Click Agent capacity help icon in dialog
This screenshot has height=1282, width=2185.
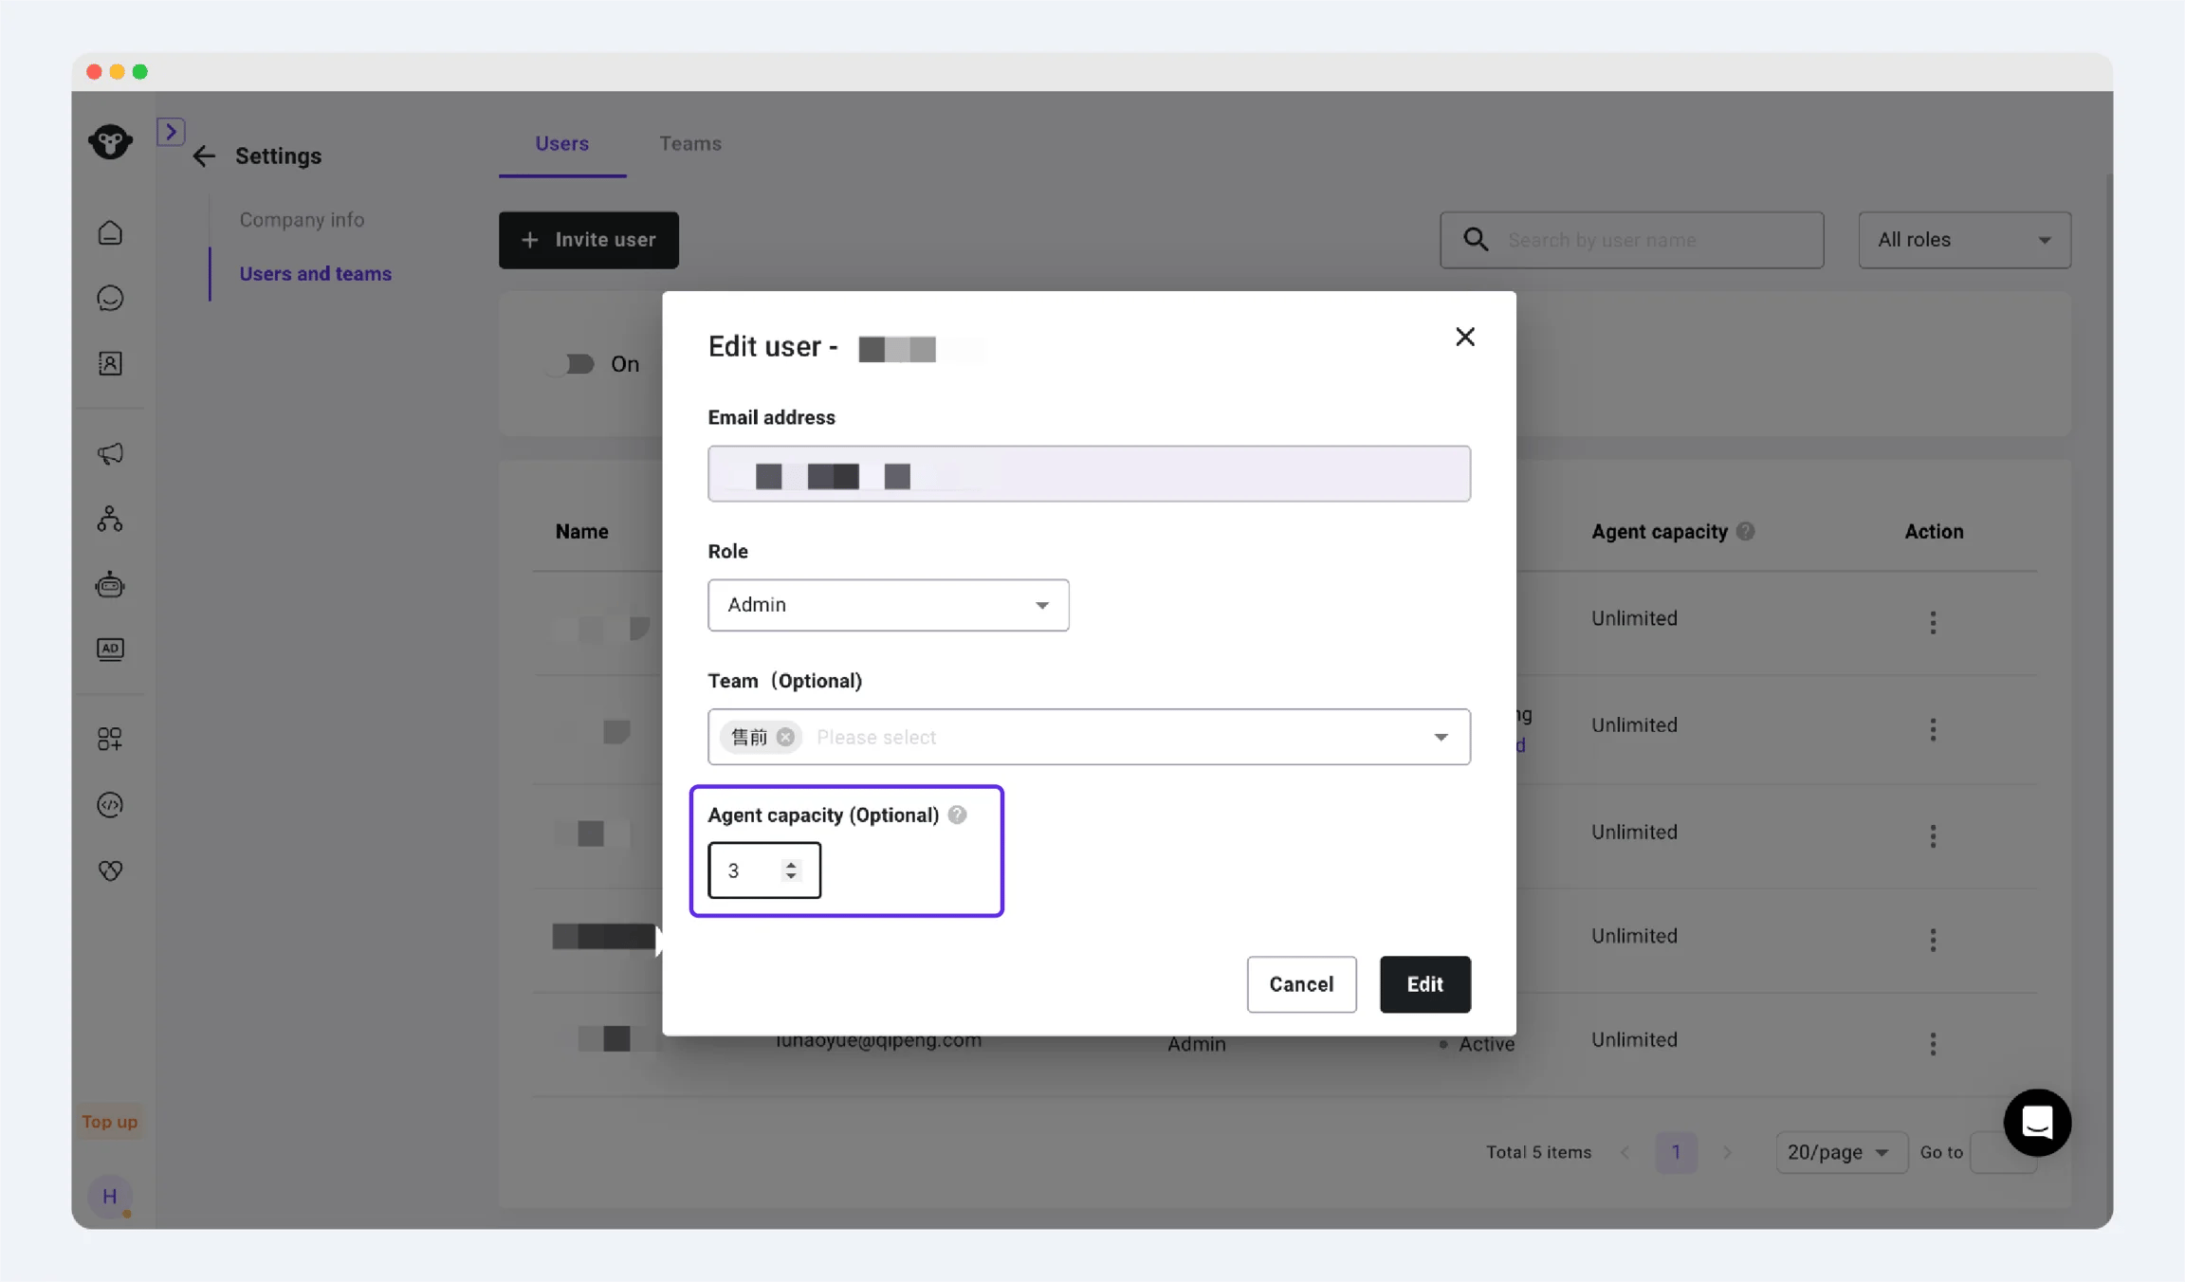pyautogui.click(x=957, y=815)
